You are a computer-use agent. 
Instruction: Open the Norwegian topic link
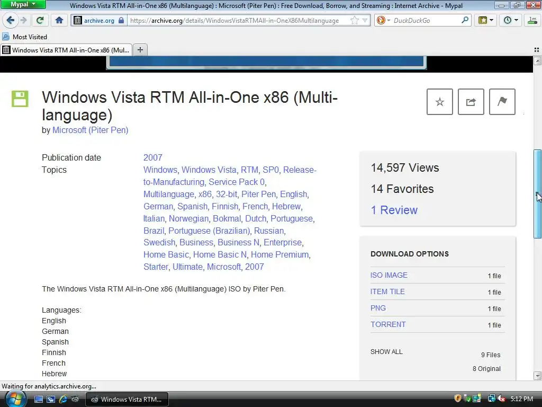189,219
